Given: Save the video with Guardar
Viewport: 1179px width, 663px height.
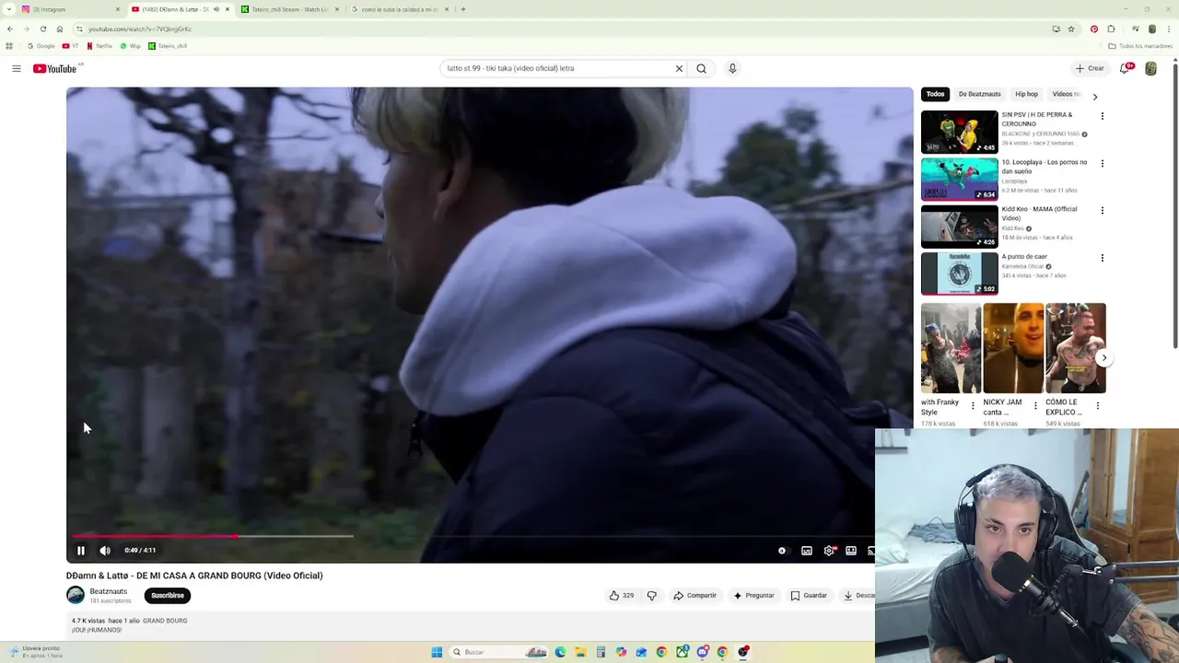Looking at the screenshot, I should [x=809, y=596].
